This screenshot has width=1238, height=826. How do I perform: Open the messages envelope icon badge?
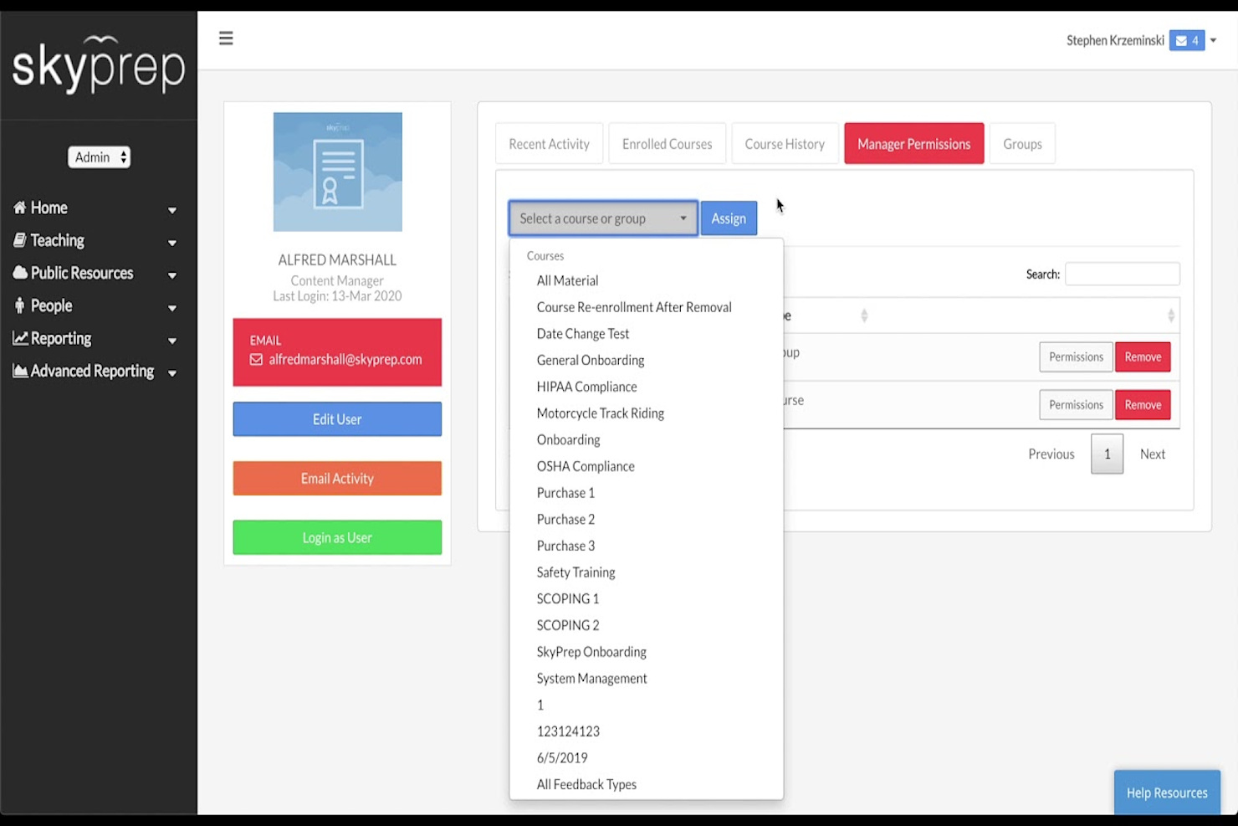coord(1186,40)
